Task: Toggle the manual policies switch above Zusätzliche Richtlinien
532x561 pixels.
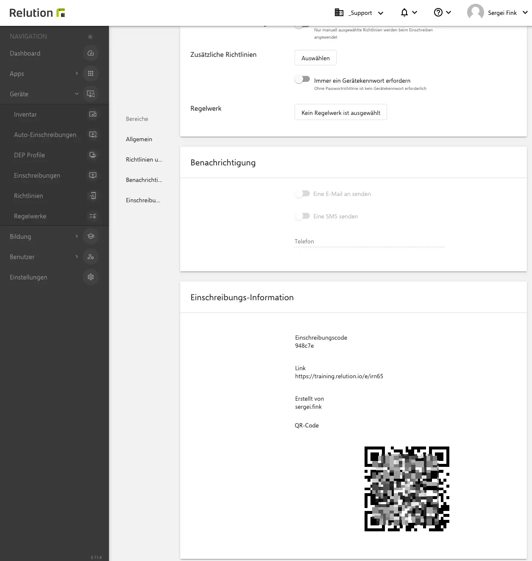Action: point(303,26)
